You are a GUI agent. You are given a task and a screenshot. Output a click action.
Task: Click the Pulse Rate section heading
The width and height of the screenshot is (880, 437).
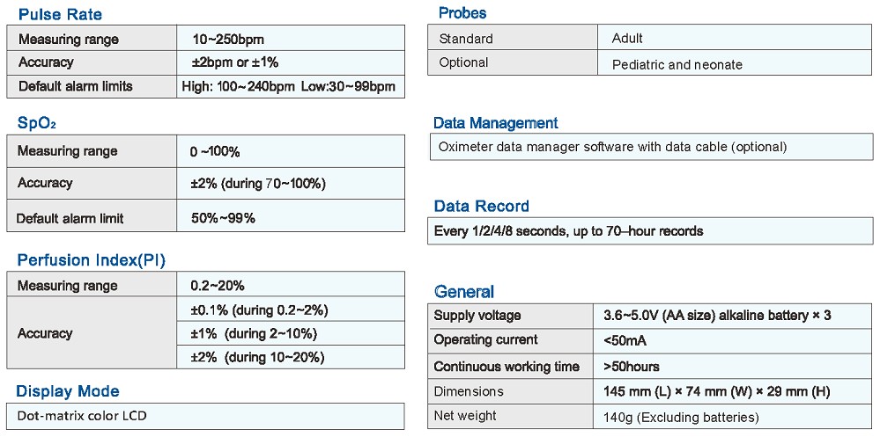point(59,14)
